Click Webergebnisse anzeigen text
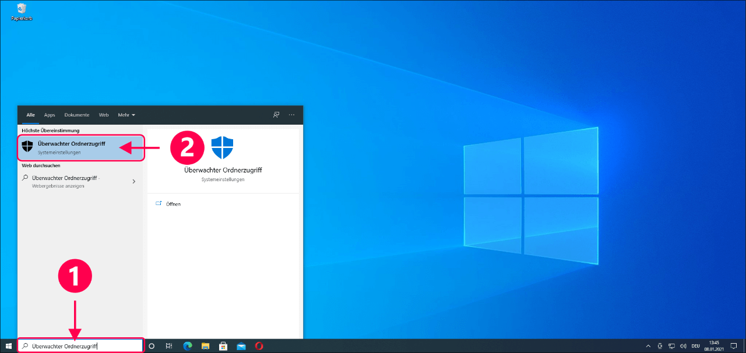This screenshot has width=746, height=353. coord(58,186)
